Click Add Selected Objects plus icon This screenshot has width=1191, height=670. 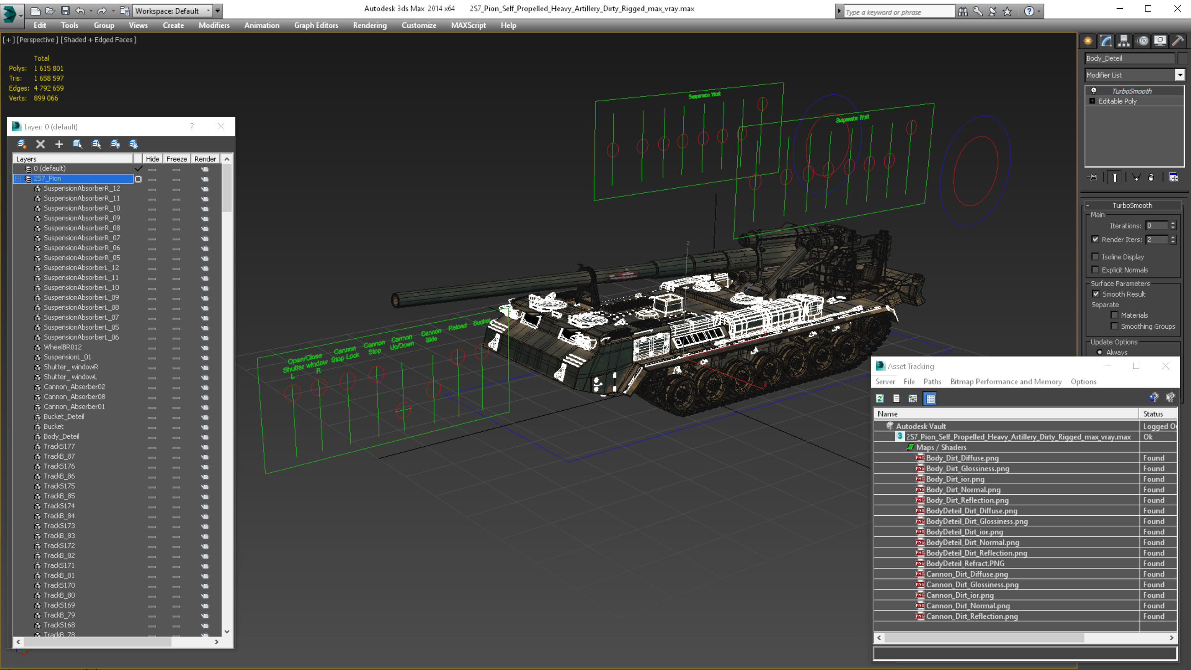click(59, 144)
